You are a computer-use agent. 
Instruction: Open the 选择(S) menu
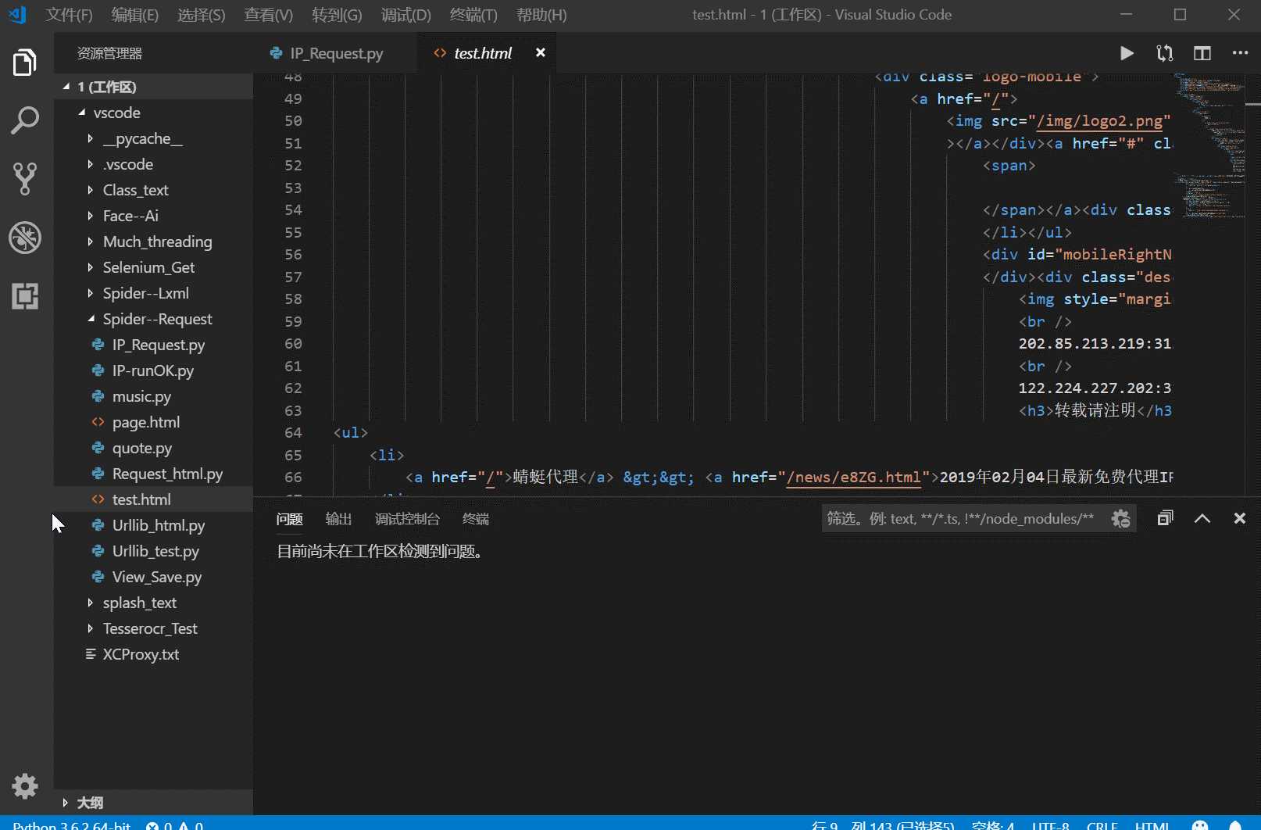201,15
